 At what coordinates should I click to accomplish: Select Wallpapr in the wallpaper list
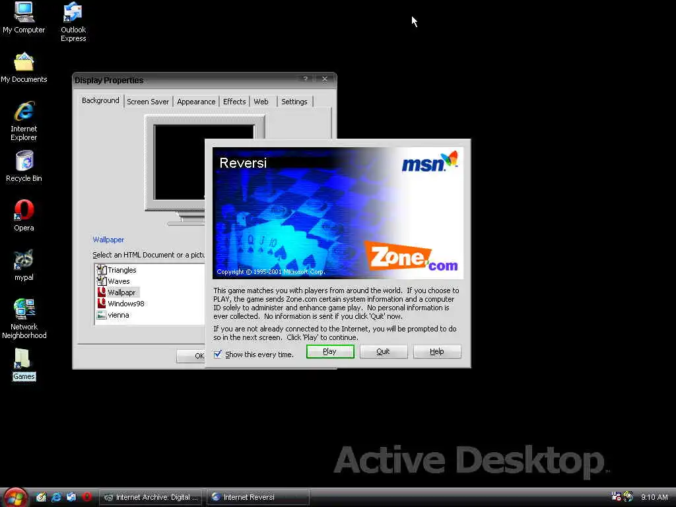pos(121,292)
